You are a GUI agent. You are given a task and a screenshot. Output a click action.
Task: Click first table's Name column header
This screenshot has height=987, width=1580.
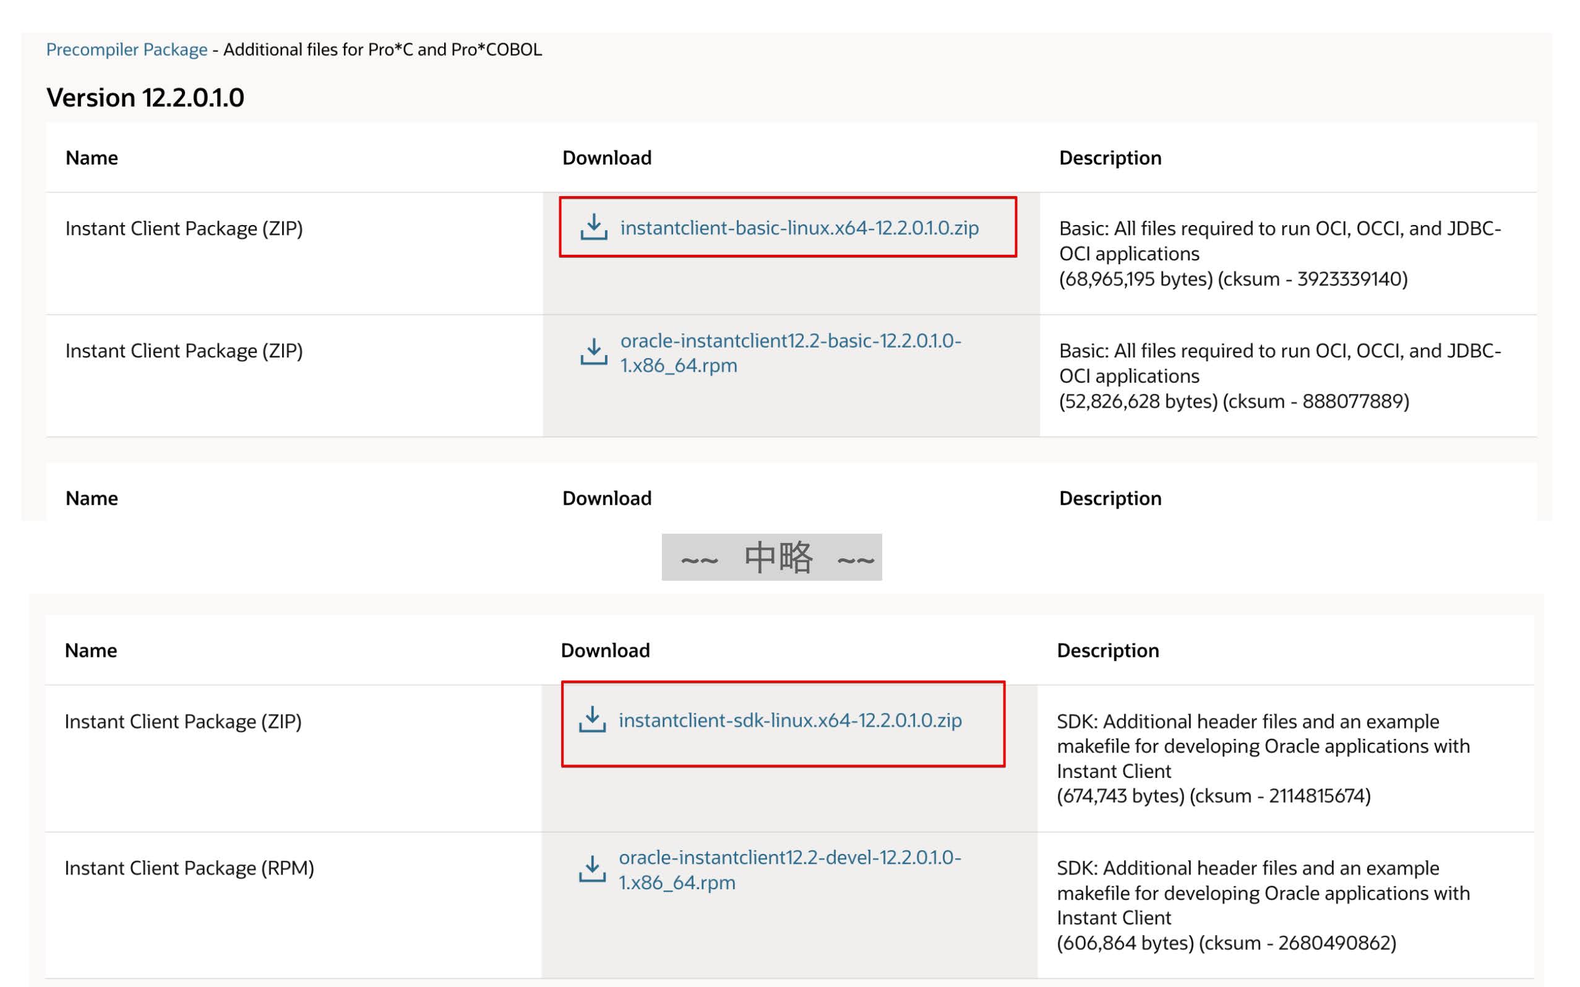click(x=92, y=158)
